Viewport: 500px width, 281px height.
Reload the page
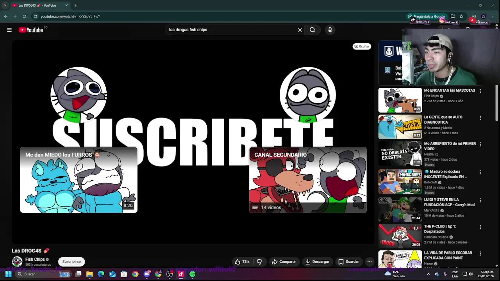(24, 16)
